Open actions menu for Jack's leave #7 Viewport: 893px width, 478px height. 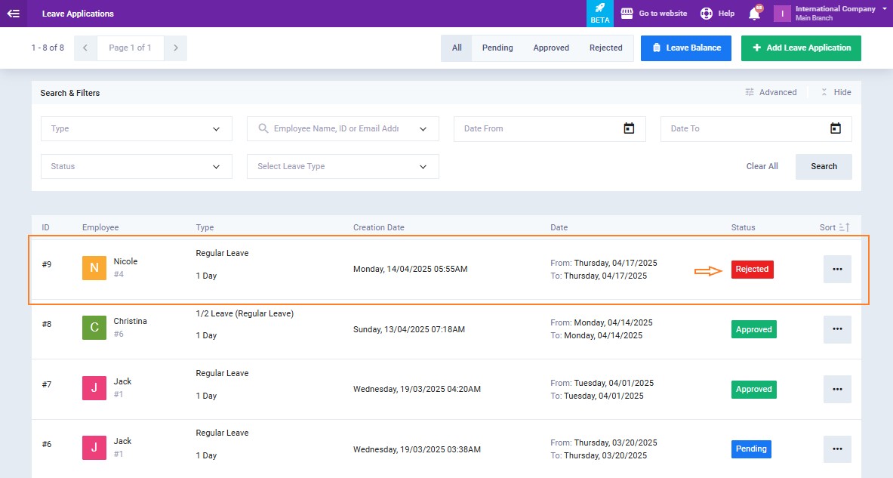click(837, 389)
